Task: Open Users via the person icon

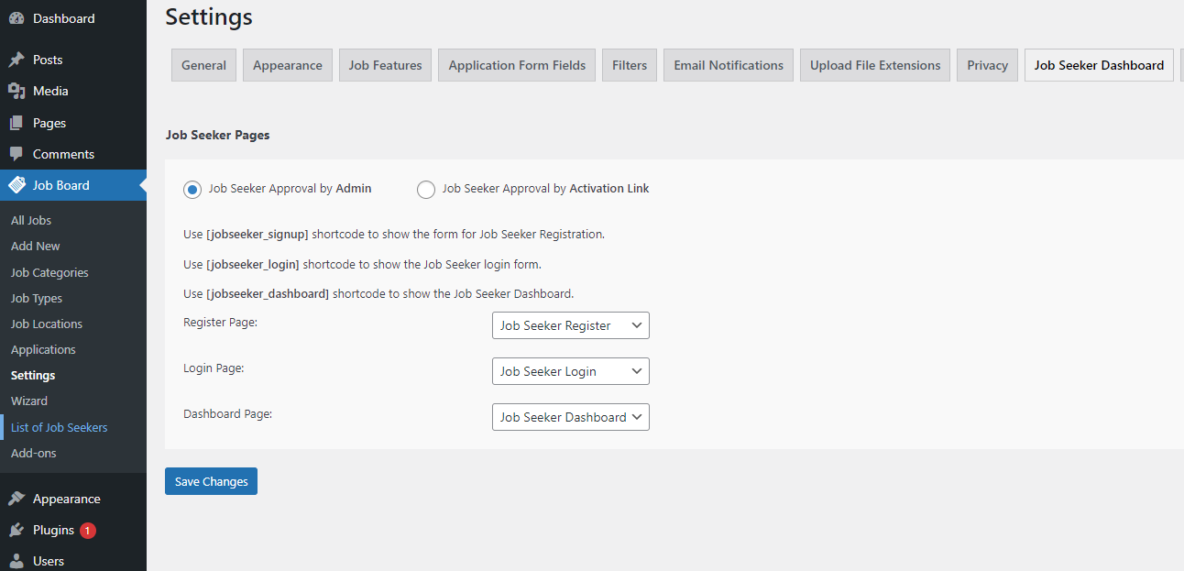Action: [x=16, y=560]
